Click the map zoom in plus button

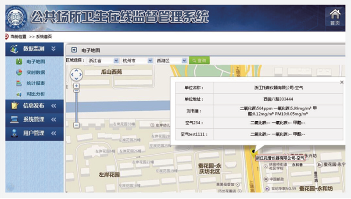(76, 86)
